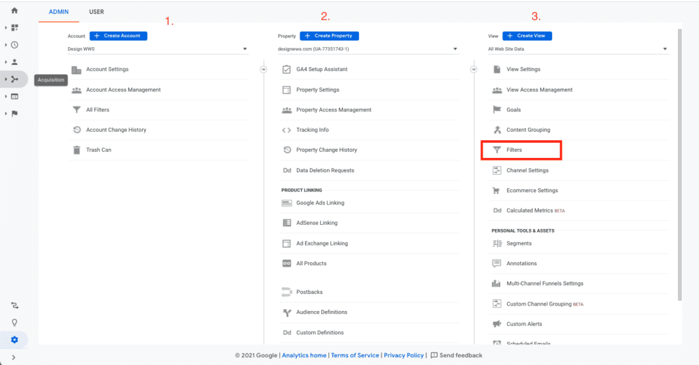
Task: Open the Terms of Service link
Action: (x=355, y=355)
